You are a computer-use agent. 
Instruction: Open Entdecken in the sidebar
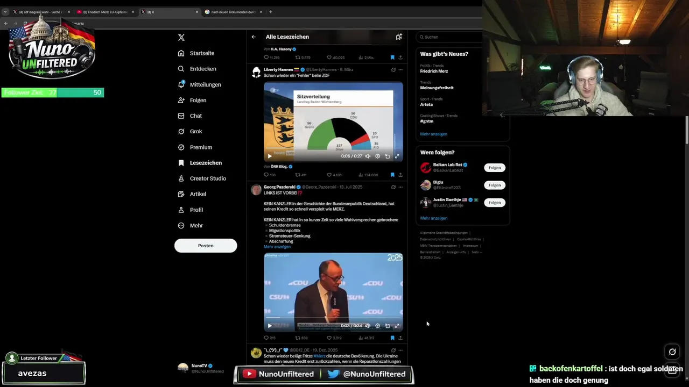[197, 69]
